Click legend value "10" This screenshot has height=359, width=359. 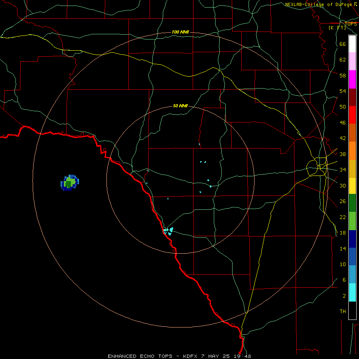(343, 264)
